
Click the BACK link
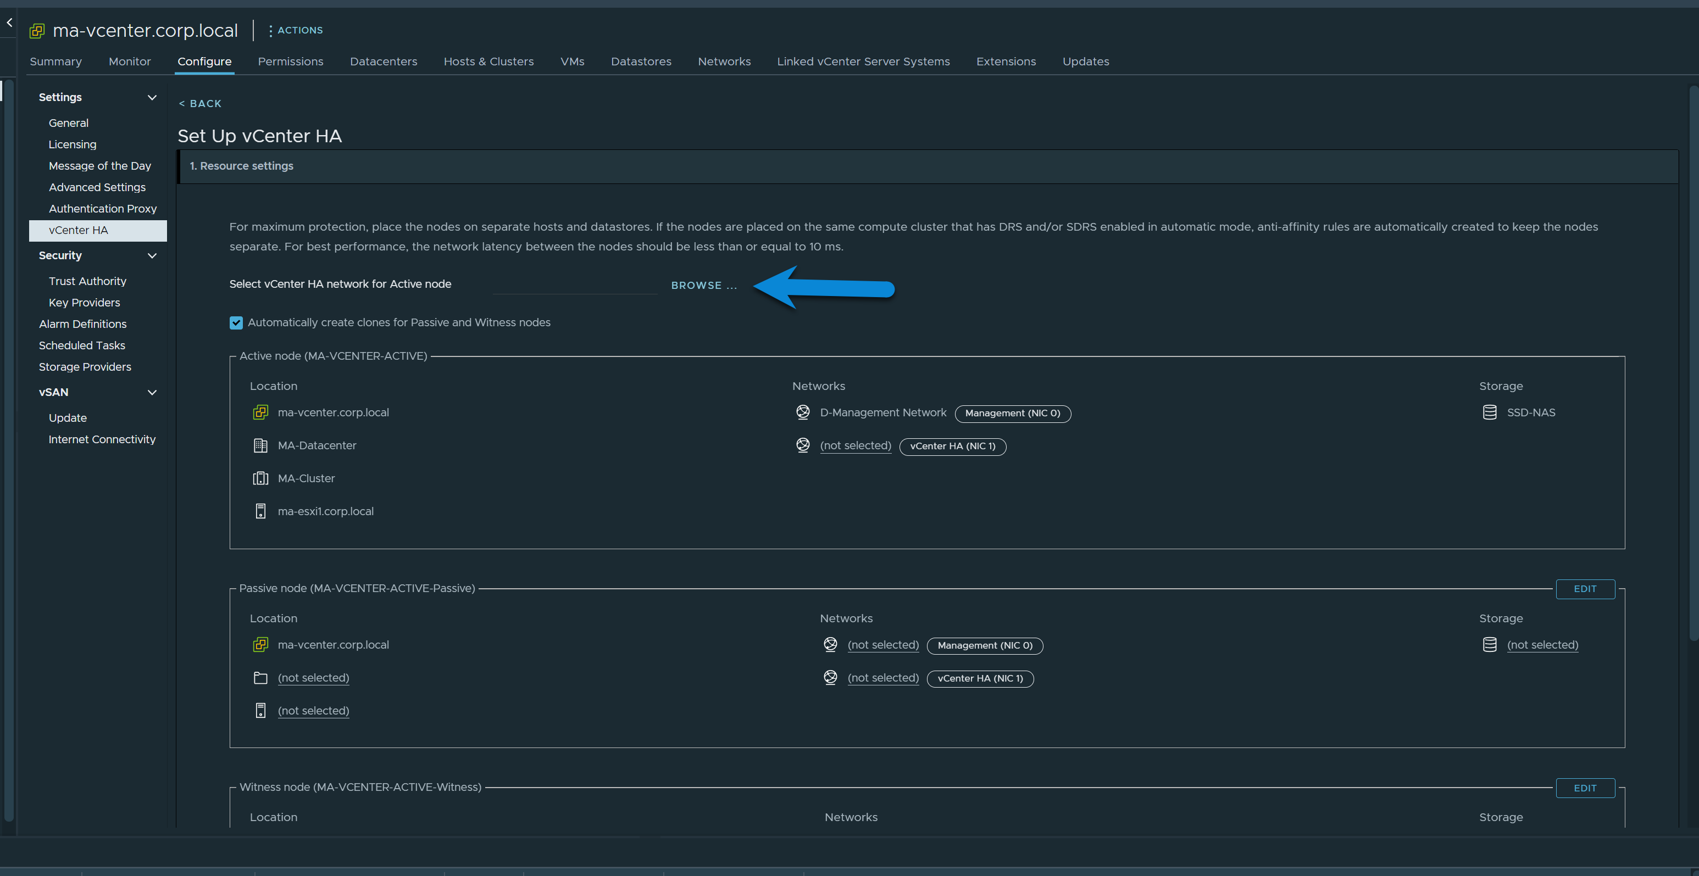click(201, 103)
